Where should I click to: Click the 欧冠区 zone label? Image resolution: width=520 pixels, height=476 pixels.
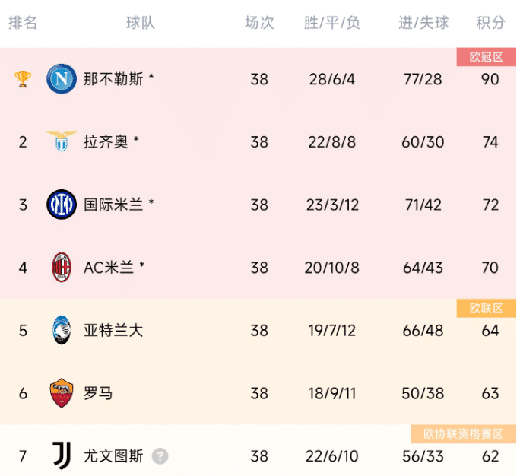tap(486, 57)
